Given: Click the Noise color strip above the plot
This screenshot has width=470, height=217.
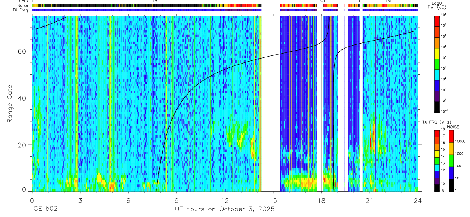Looking at the screenshot, I should (225, 5).
